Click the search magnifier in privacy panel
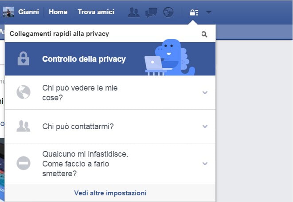The height and width of the screenshot is (202, 293). point(204,34)
